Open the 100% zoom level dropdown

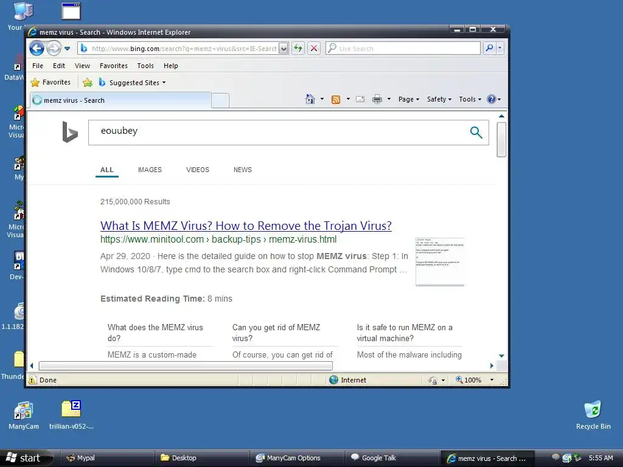492,380
